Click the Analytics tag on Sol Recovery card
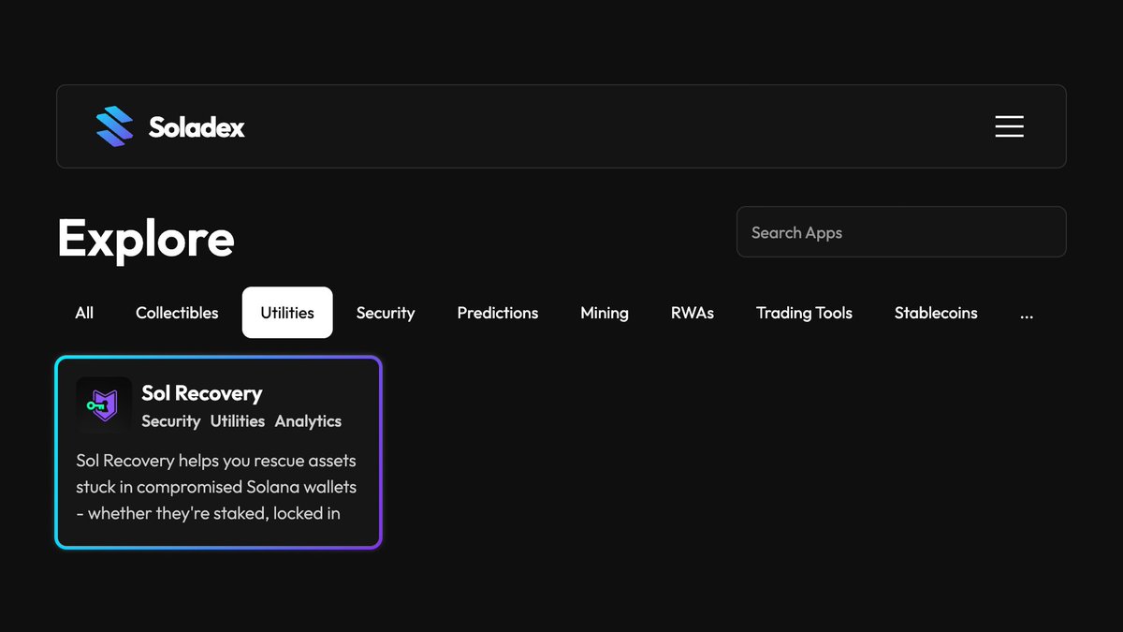The height and width of the screenshot is (632, 1123). [308, 421]
